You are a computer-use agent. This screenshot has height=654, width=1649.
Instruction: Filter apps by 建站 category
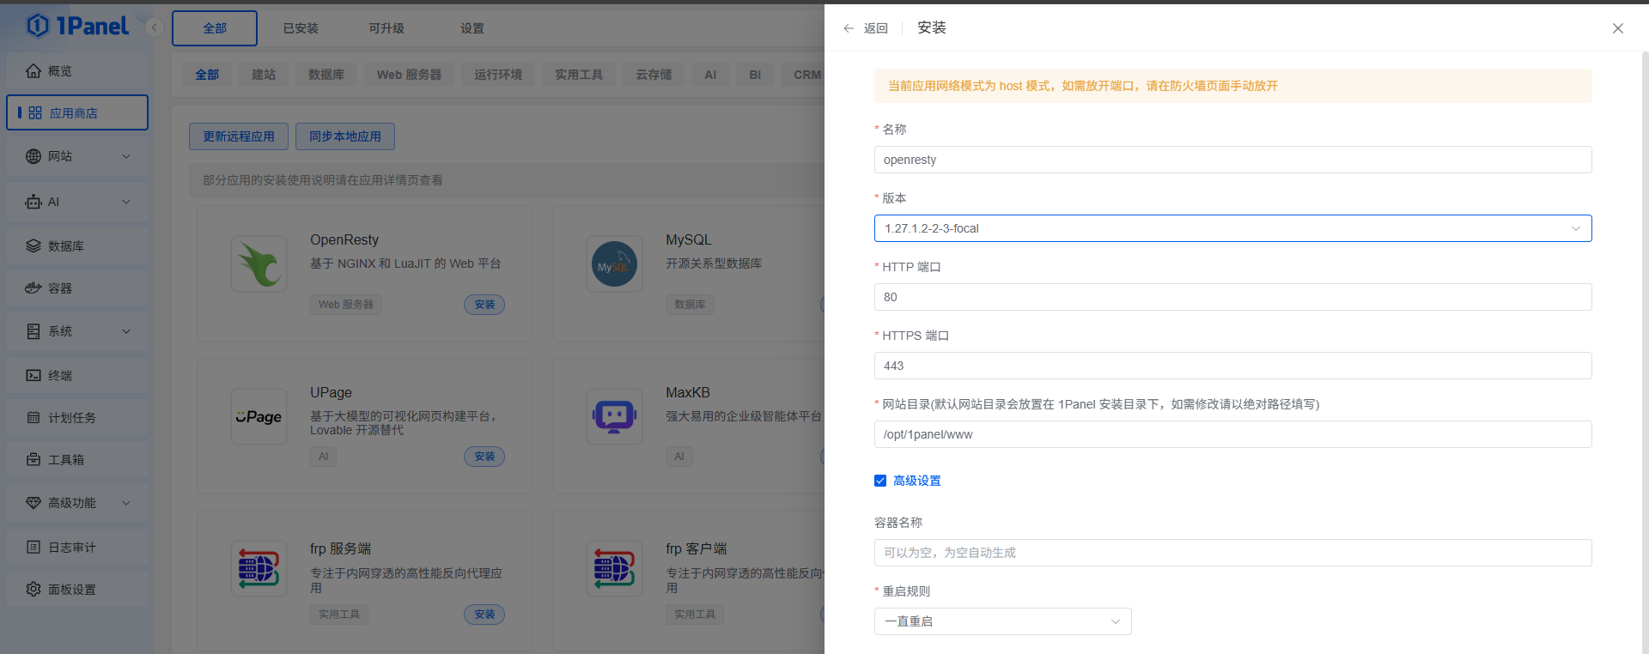point(264,75)
